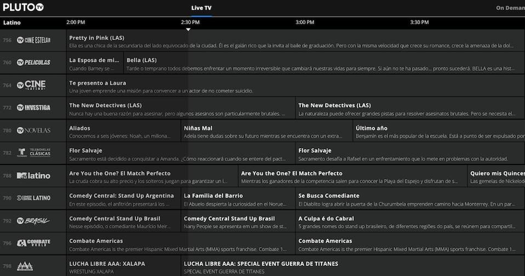Image resolution: width=525 pixels, height=276 pixels.
Task: Open Último año program
Action: 439,131
